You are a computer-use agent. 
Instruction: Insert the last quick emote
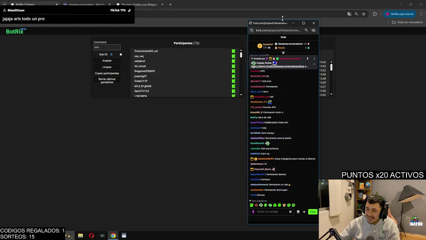point(294,205)
